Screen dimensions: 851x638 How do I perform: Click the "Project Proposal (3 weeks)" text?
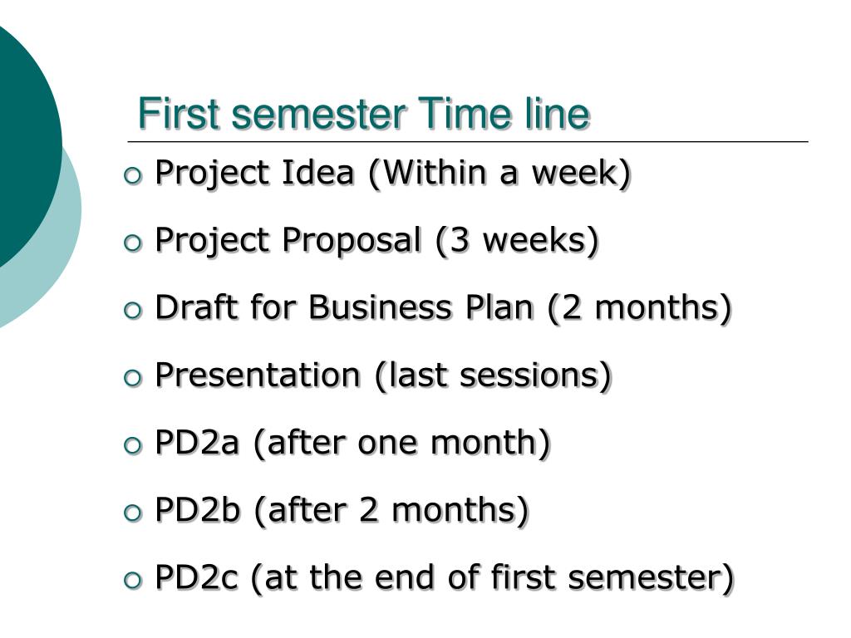click(x=376, y=241)
